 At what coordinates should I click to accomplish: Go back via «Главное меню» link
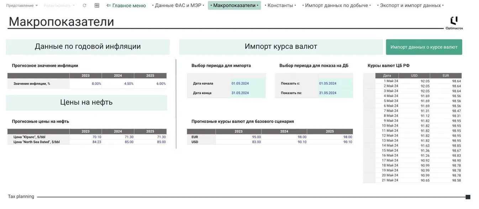click(x=126, y=5)
